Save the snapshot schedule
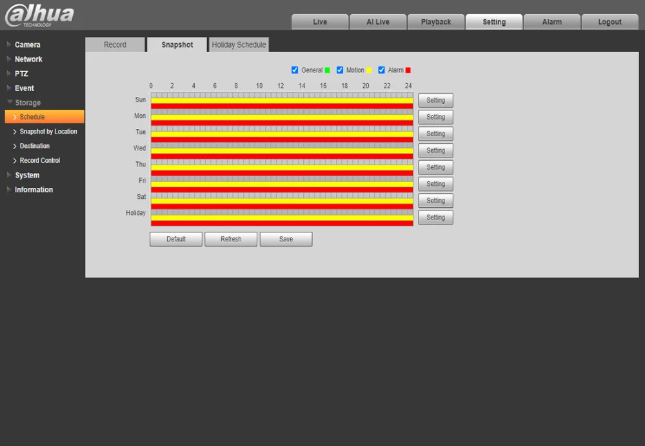The width and height of the screenshot is (645, 446). point(286,239)
